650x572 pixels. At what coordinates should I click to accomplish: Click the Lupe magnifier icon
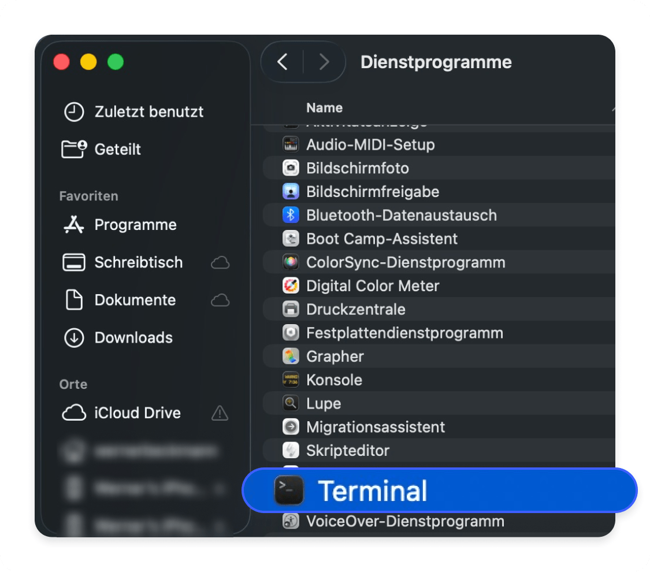pos(291,404)
